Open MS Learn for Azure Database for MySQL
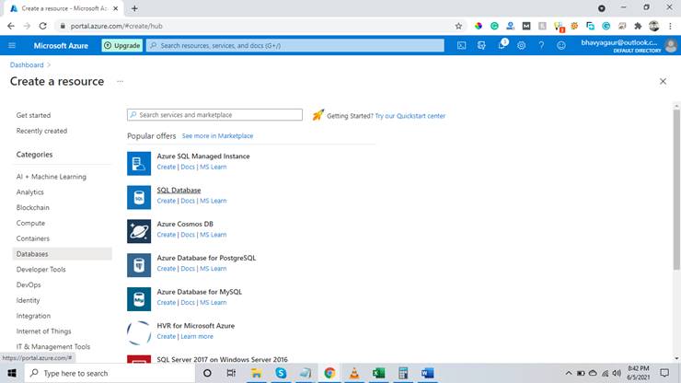This screenshot has width=681, height=383. pyautogui.click(x=213, y=303)
